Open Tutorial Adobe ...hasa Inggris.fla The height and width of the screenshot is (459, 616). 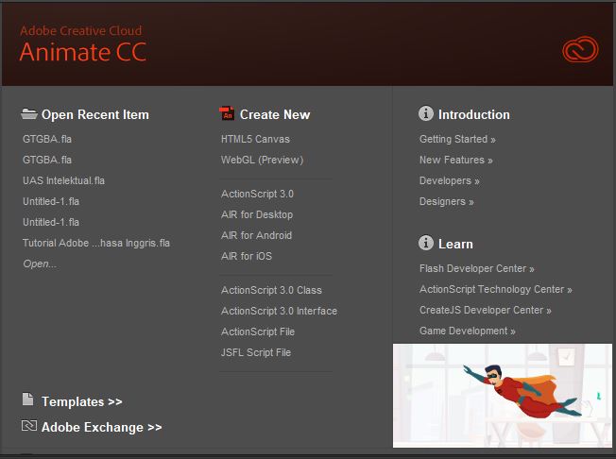tap(96, 243)
